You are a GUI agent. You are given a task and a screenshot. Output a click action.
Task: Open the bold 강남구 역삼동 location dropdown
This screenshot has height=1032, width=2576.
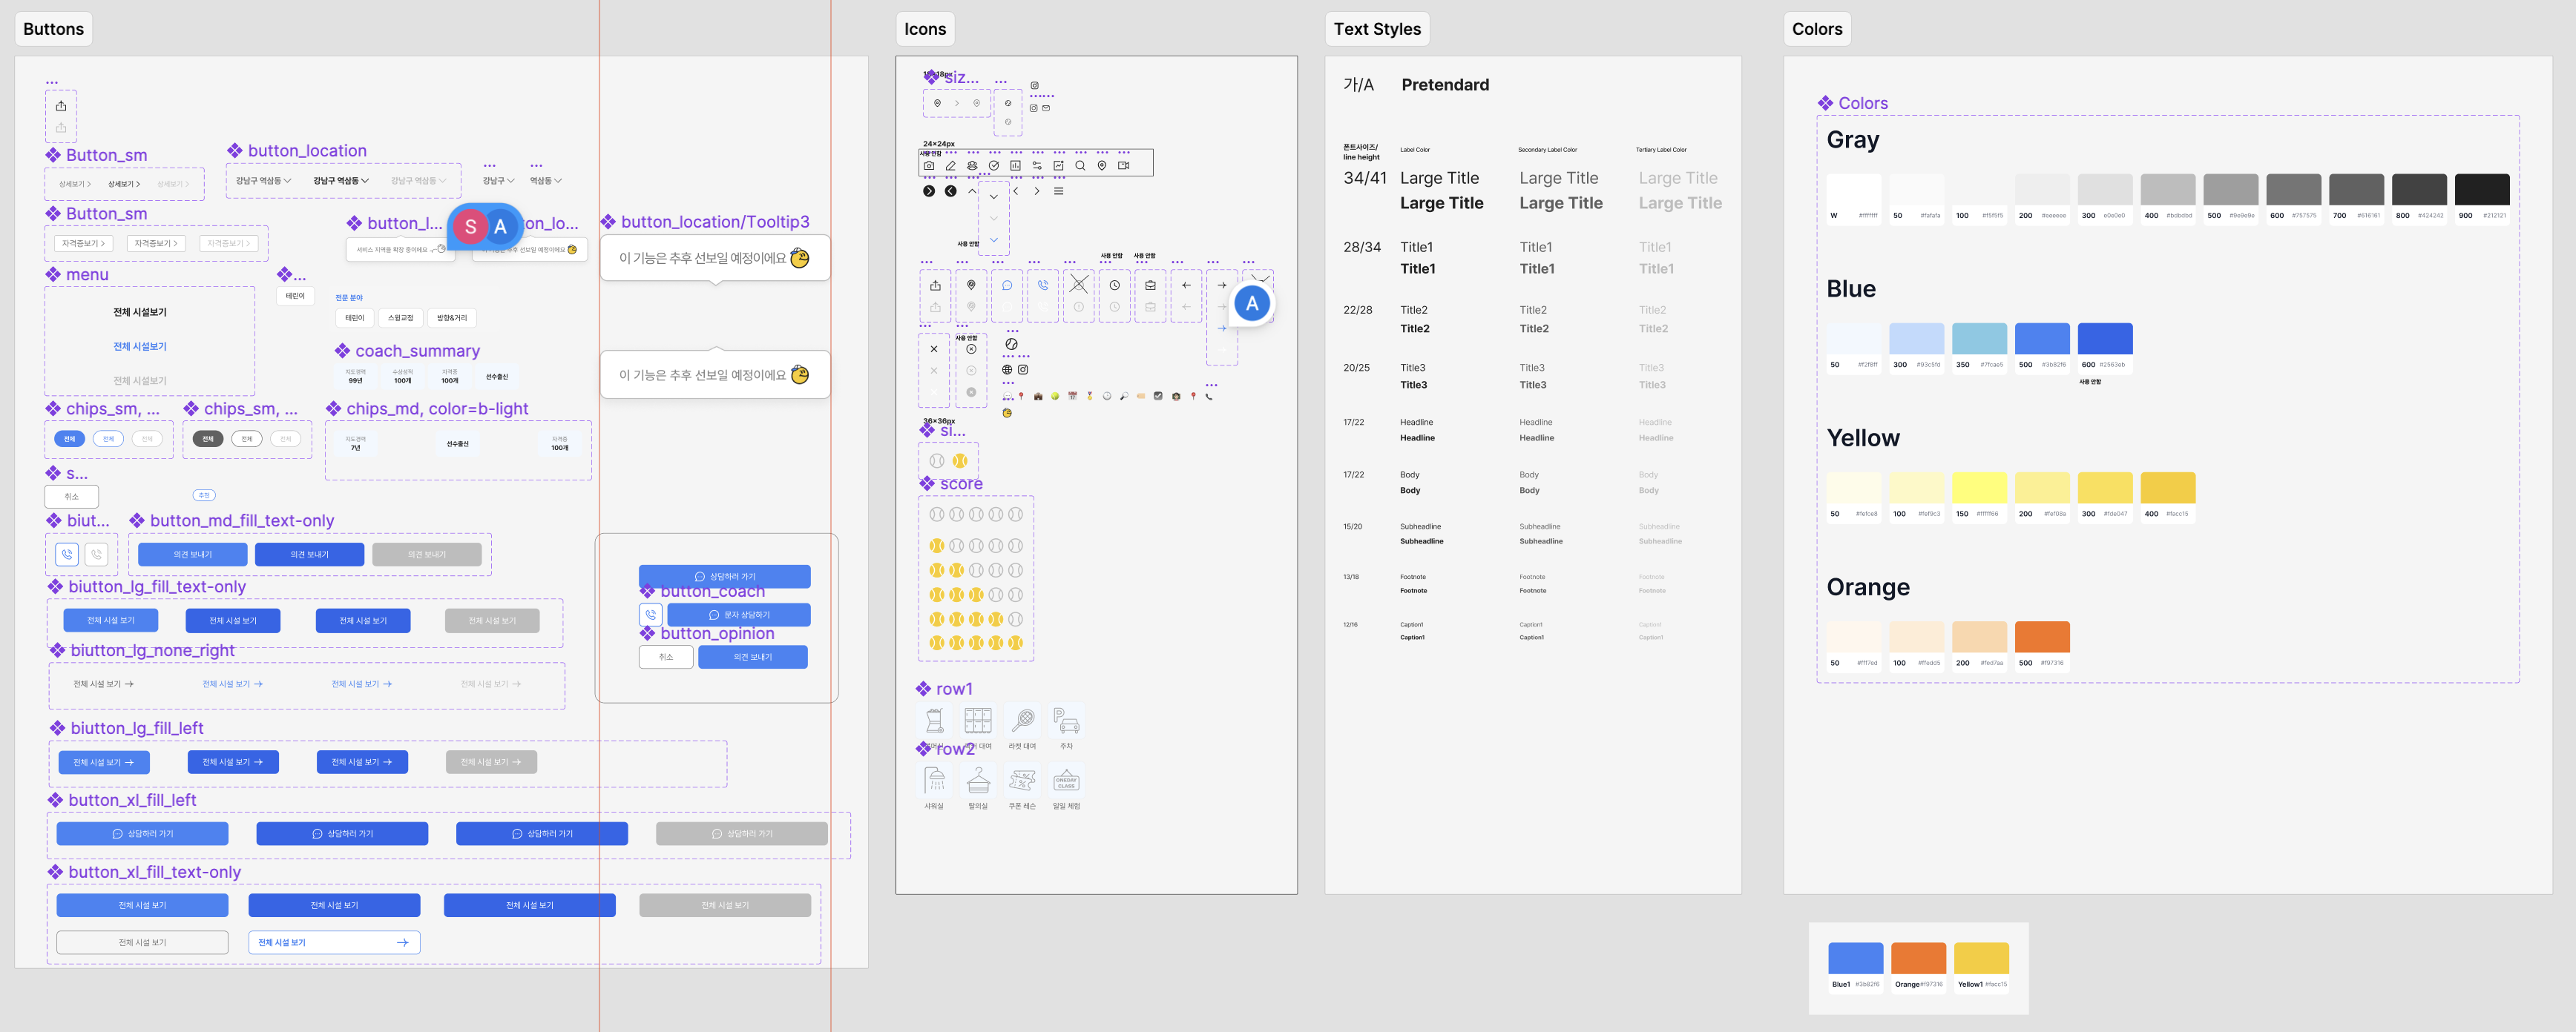(340, 181)
